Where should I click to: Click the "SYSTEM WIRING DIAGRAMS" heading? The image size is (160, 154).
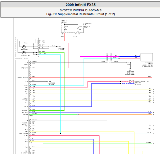80,10
